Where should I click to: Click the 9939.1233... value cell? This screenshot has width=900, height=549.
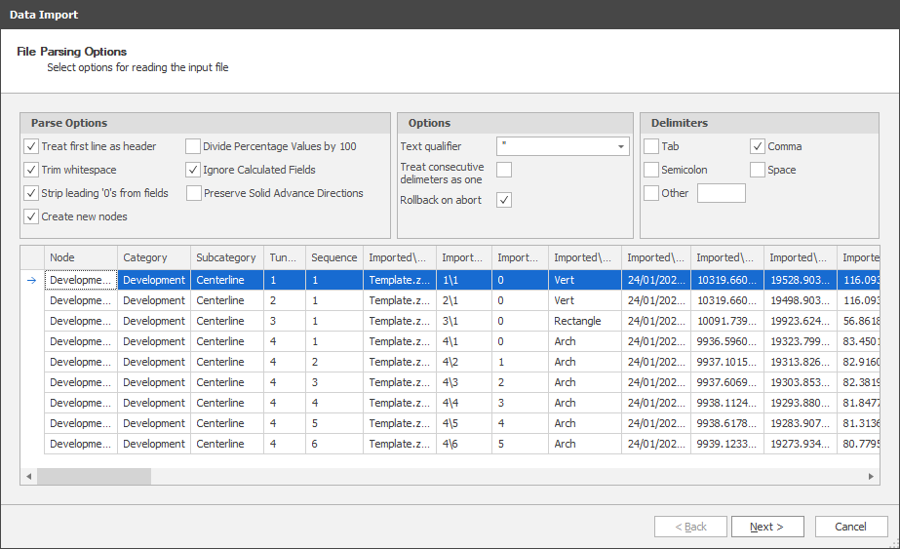click(x=727, y=444)
